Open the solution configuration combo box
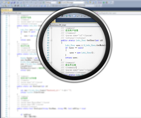Viewport: 141px width, 118px height. (51, 3)
